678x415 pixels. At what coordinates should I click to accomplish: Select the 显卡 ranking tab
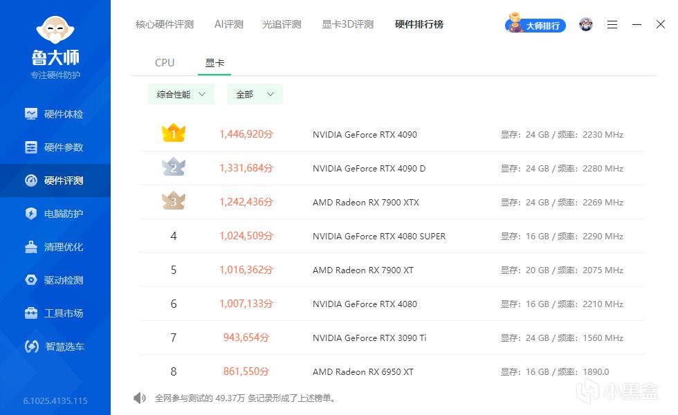coord(214,63)
